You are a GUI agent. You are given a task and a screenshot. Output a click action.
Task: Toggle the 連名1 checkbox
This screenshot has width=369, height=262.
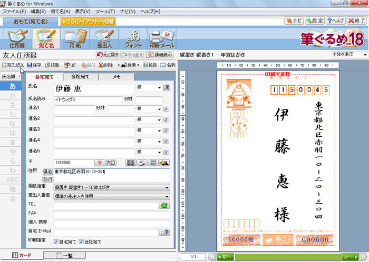click(x=166, y=109)
